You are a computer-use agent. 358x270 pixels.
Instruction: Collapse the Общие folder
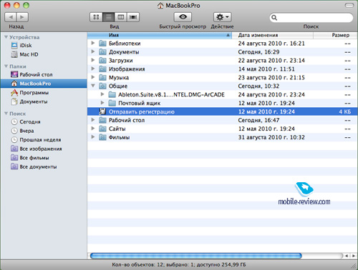[x=93, y=86]
